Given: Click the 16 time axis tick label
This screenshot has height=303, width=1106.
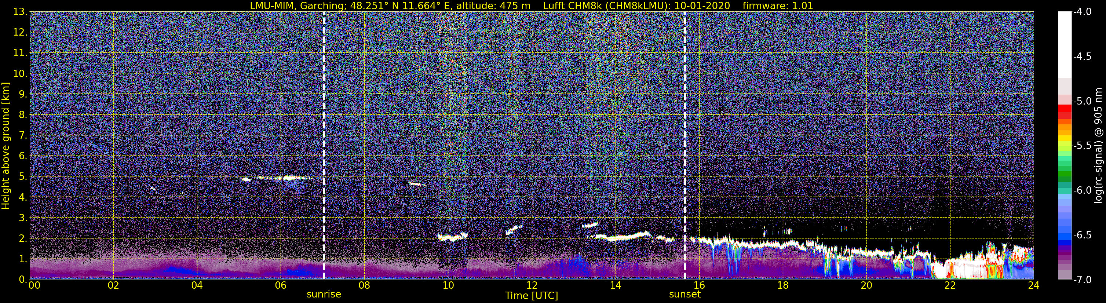Looking at the screenshot, I should [699, 285].
